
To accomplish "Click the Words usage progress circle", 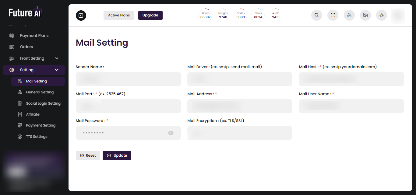I will point(205,15).
